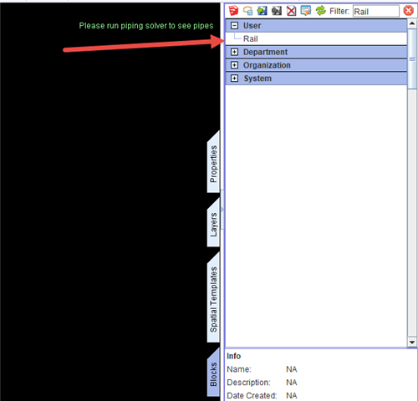This screenshot has height=401, width=418.
Task: Click the grayed-out export block icon
Action: pyautogui.click(x=277, y=11)
